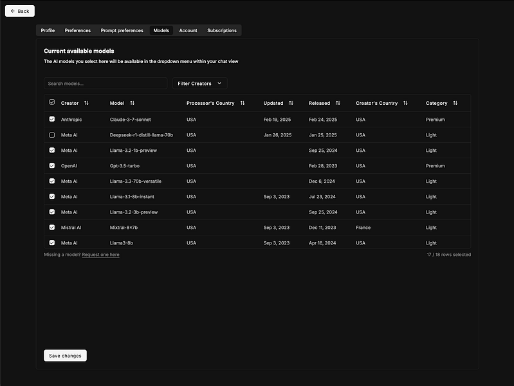Open the Filter Creators dropdown
514x386 pixels.
[199, 83]
